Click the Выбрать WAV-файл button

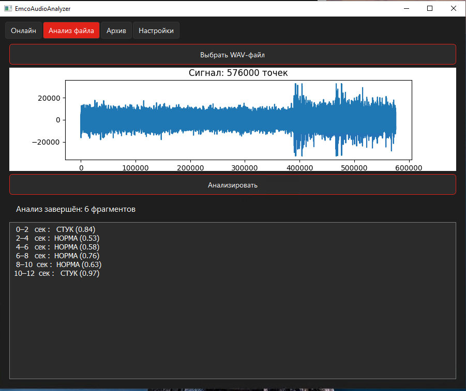pyautogui.click(x=233, y=55)
